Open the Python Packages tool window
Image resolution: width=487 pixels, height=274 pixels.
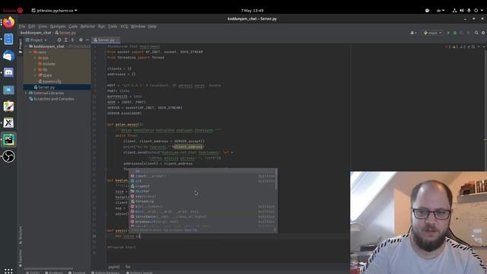pyautogui.click(x=105, y=272)
